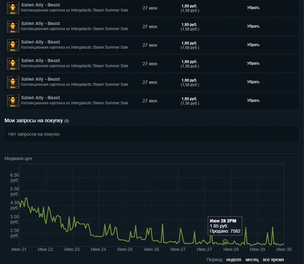Open the bottom Salien Ally - Beast card thumbnail

click(x=13, y=101)
